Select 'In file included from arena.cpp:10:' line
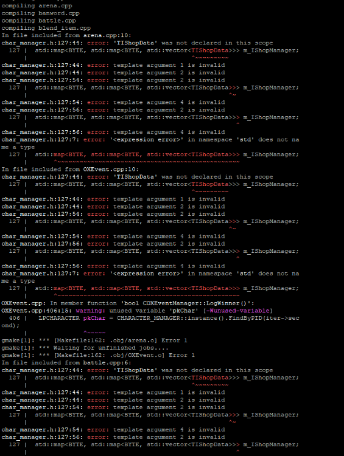This screenshot has width=344, height=456. point(66,35)
